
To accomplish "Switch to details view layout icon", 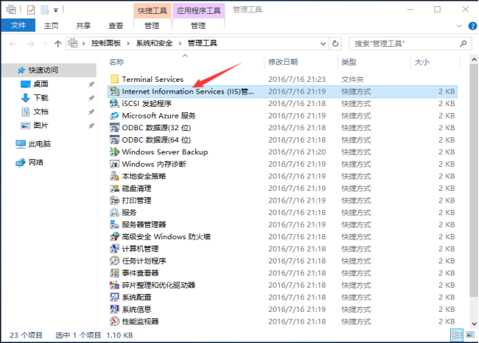I will tap(457, 335).
